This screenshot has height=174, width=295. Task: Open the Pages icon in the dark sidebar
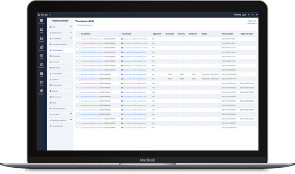coord(42,30)
